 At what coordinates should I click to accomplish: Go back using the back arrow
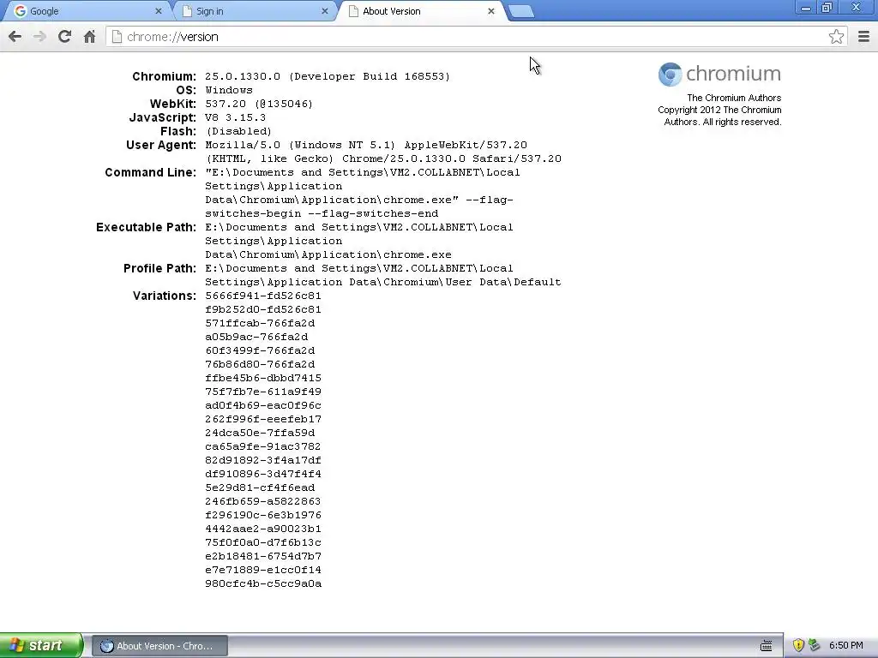(15, 37)
